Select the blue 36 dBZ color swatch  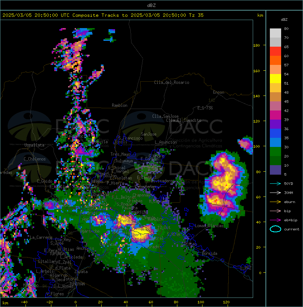(x=275, y=133)
